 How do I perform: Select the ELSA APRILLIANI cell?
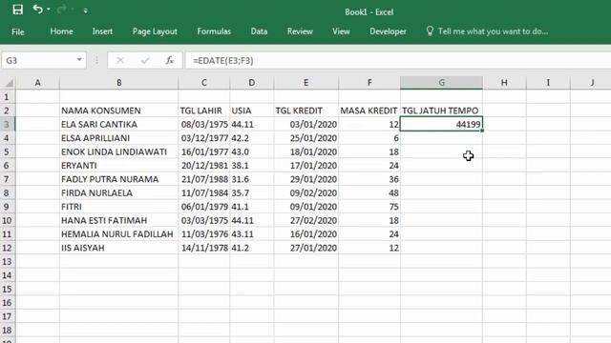coord(118,138)
